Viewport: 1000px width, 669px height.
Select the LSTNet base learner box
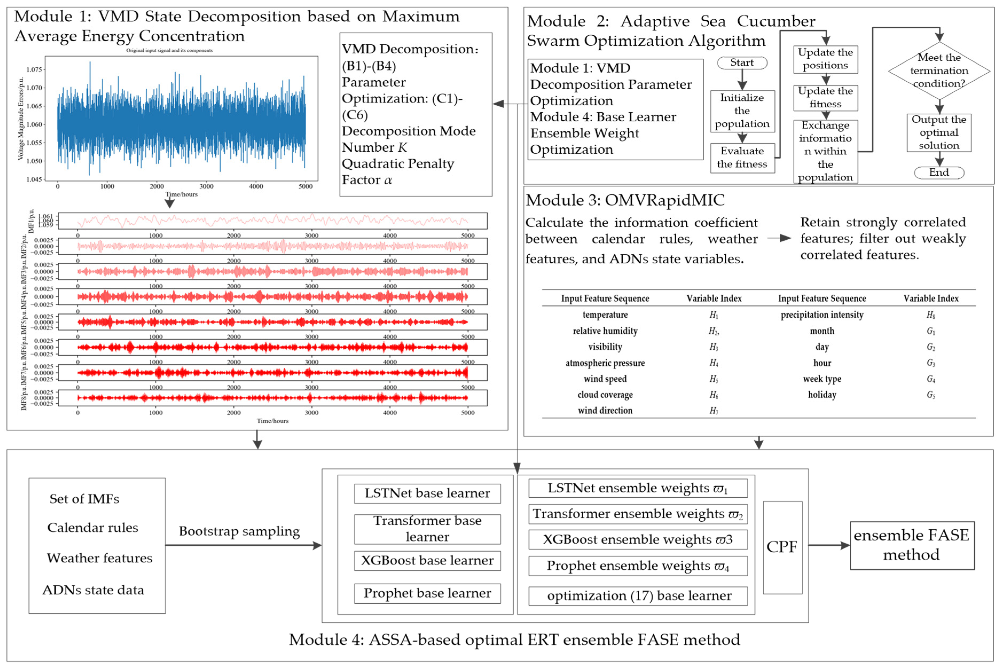427,493
